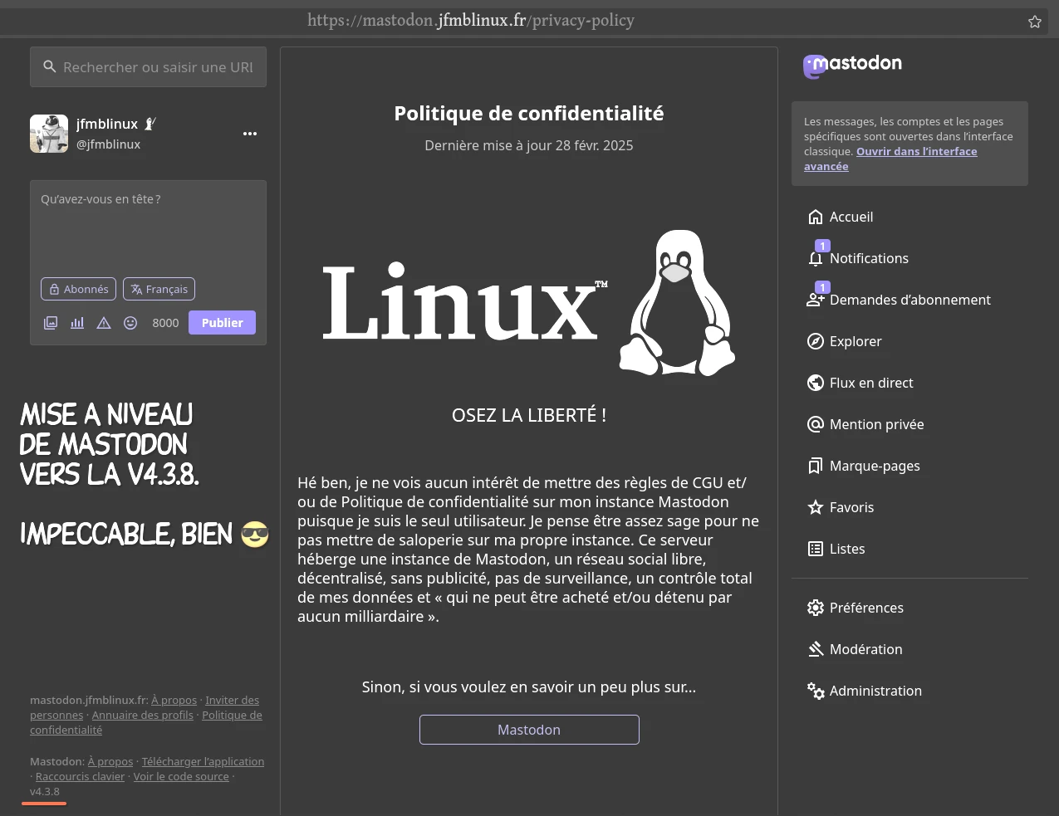Open the Marque-pages label
Viewport: 1059px width, 816px height.
coord(875,466)
